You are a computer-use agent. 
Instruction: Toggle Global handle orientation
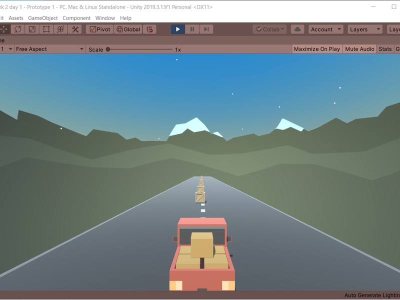pyautogui.click(x=127, y=29)
